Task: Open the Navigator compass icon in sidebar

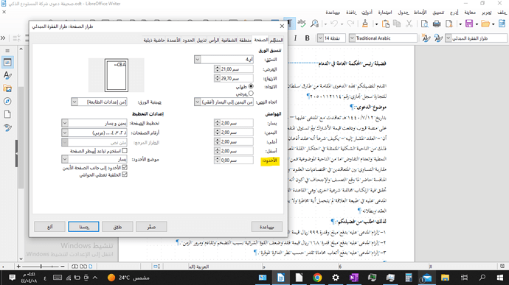Action: pos(7,102)
